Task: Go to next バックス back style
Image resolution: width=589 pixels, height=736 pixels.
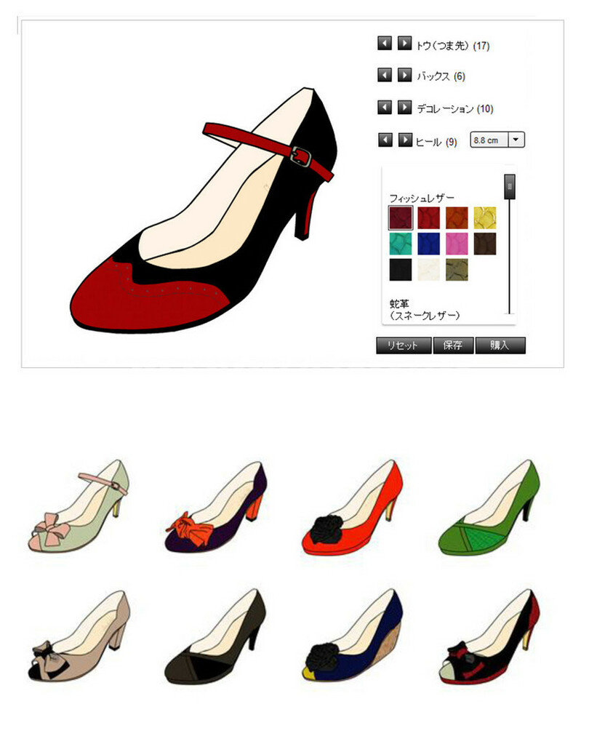Action: [x=404, y=75]
